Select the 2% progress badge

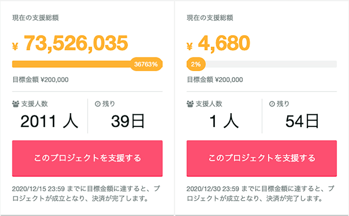tap(196, 64)
